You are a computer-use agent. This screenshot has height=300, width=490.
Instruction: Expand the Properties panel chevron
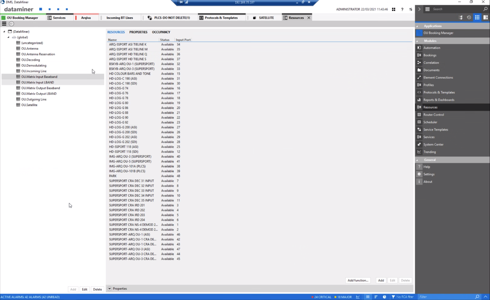click(109, 289)
